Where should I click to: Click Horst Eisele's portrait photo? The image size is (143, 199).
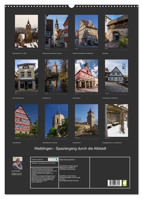tap(17, 163)
